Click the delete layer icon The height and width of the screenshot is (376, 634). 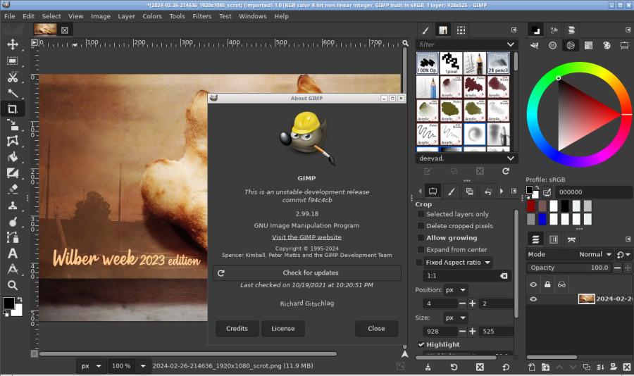(x=627, y=367)
